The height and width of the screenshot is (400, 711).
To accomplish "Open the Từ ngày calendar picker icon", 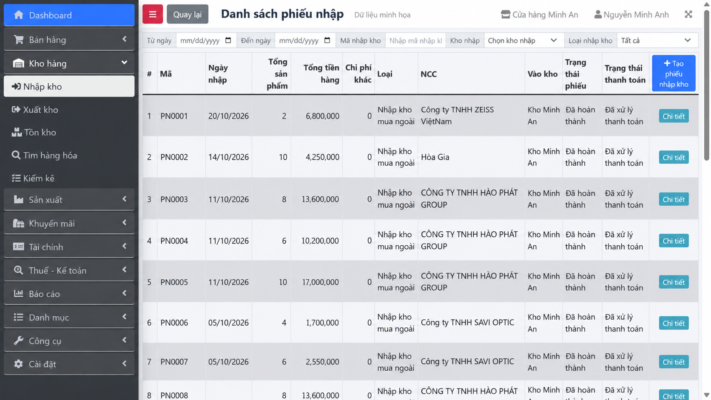I will click(228, 40).
